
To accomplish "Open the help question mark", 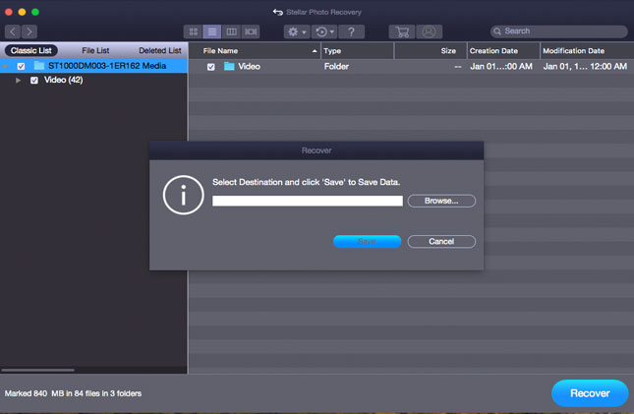I will (x=351, y=31).
